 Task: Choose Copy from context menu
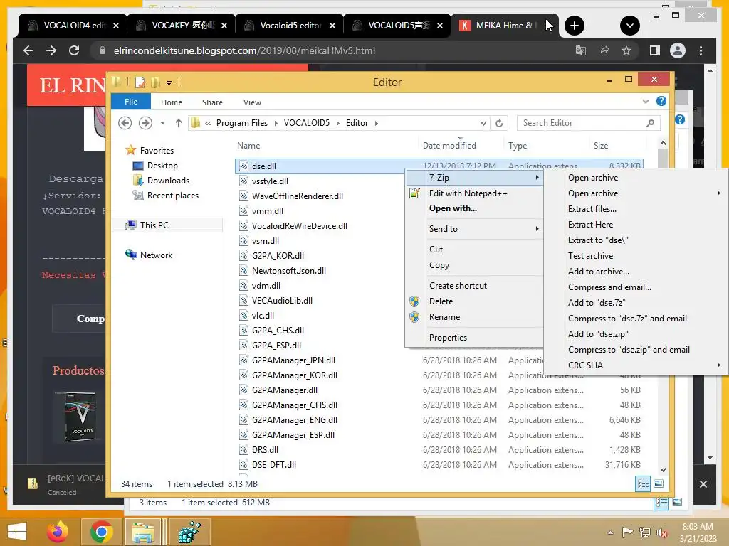474,265
